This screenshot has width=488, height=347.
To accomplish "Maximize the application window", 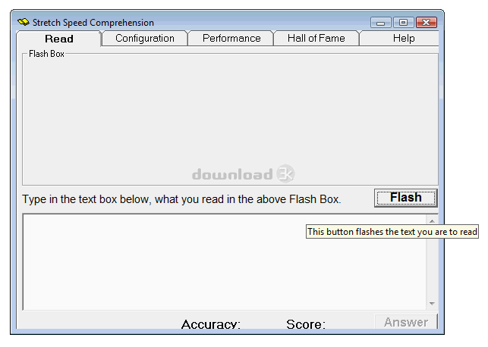I will point(403,23).
